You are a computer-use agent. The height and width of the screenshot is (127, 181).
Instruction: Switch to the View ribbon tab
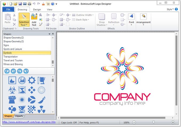[x=50, y=10]
